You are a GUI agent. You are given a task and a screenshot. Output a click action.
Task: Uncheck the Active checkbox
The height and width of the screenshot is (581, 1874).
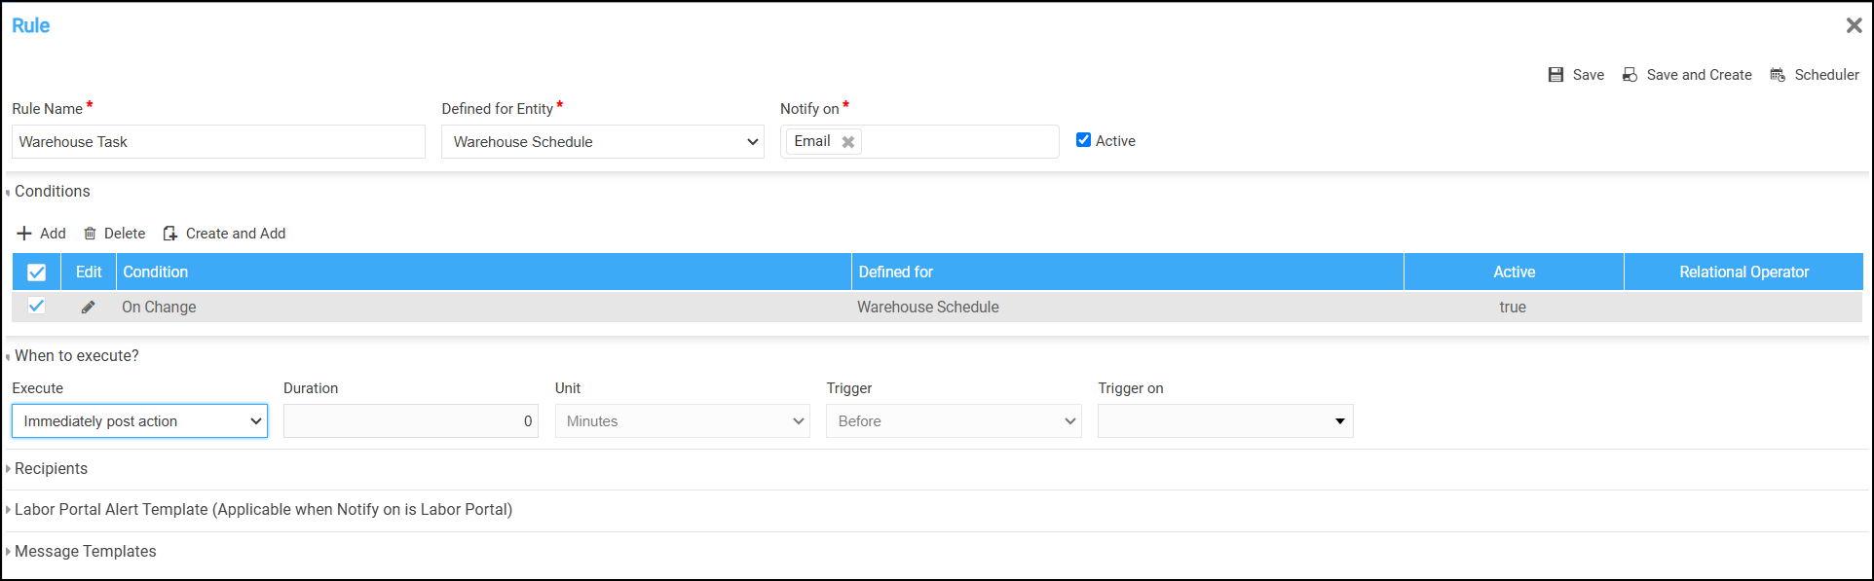1083,140
